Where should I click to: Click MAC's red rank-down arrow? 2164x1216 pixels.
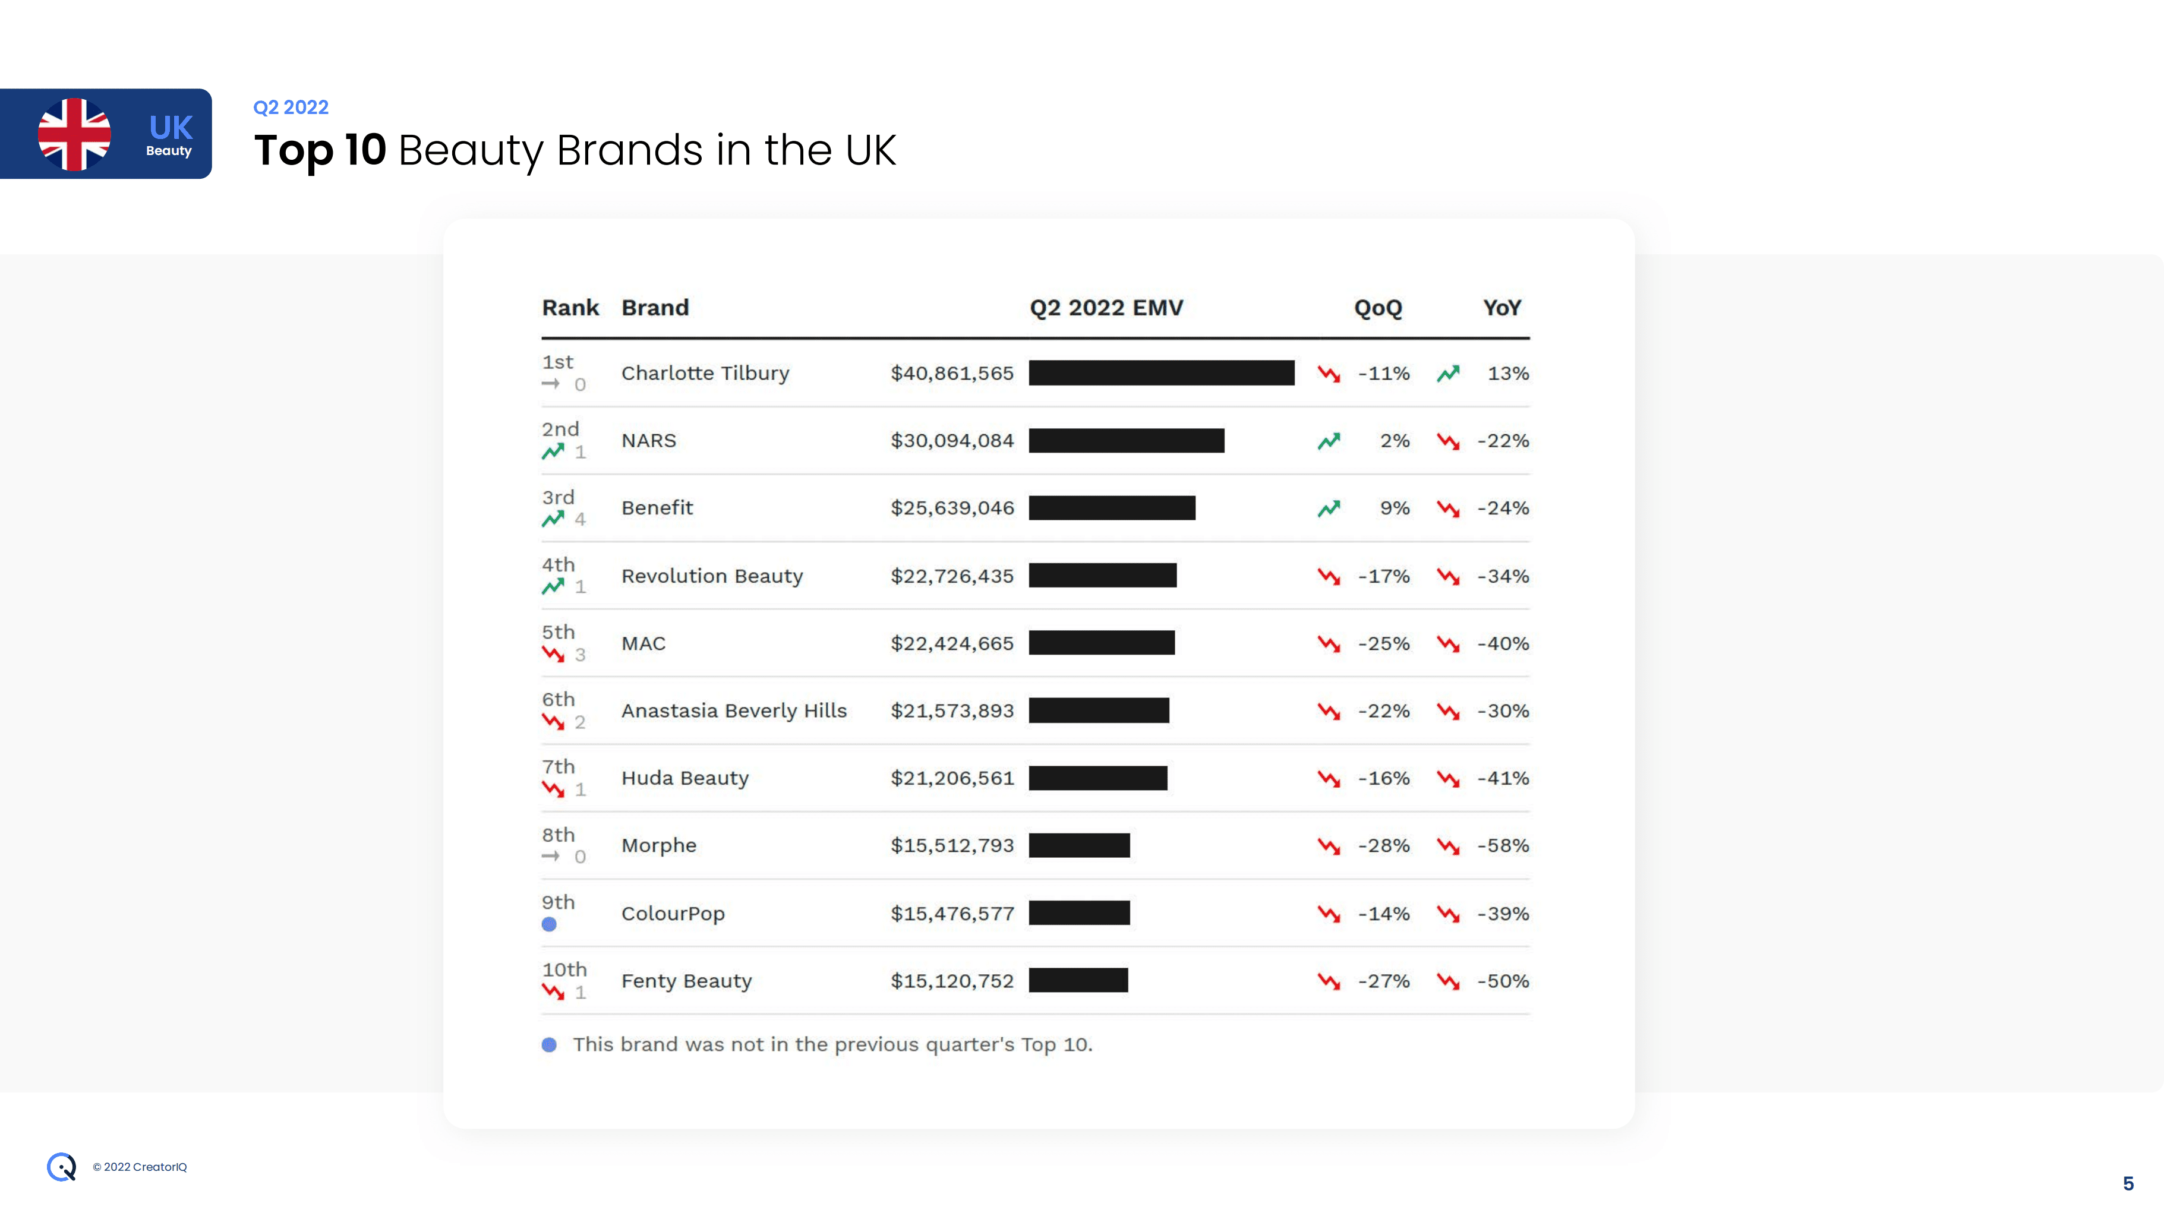point(553,654)
